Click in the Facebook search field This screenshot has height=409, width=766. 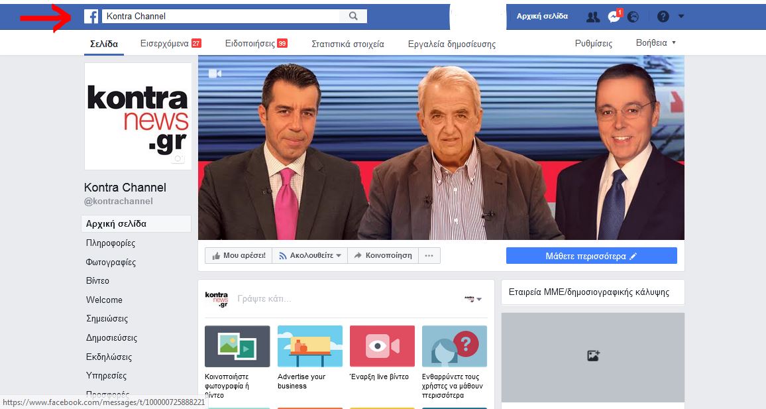pos(222,16)
